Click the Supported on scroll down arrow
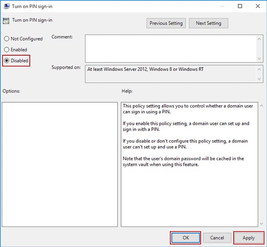This screenshot has height=247, width=267. click(260, 79)
